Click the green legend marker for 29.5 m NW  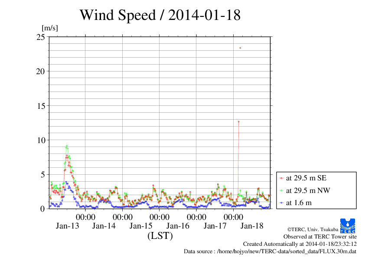point(281,190)
